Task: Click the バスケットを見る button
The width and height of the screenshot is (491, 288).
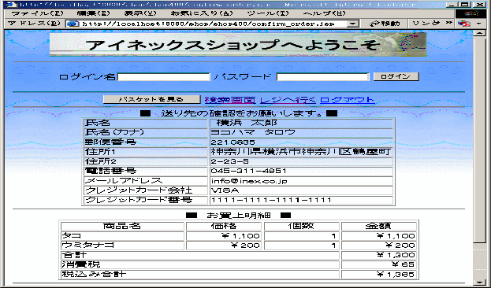Action: 152,99
